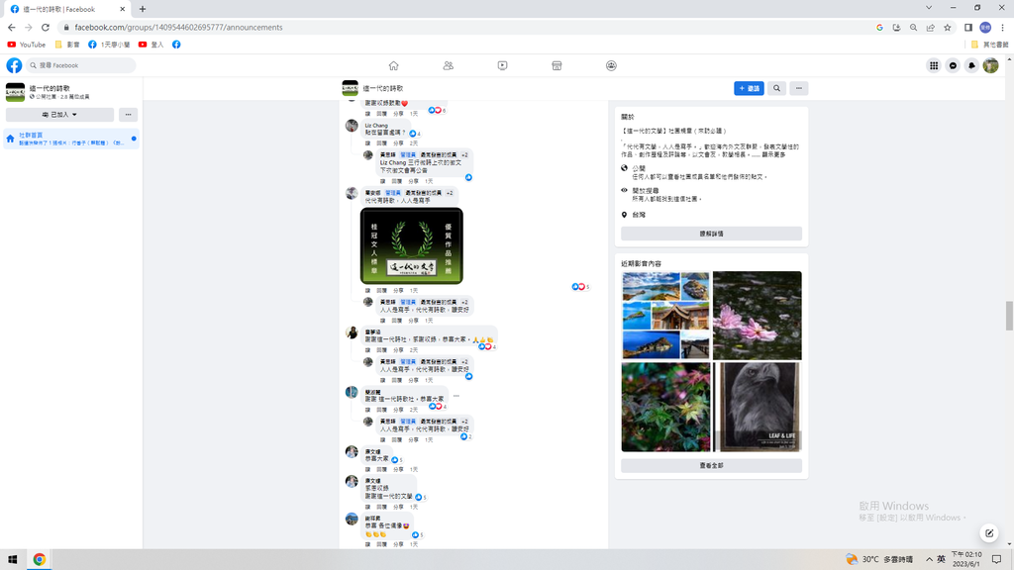Open the three-dot menu beside 已加入
The width and height of the screenshot is (1014, 570).
pos(129,115)
